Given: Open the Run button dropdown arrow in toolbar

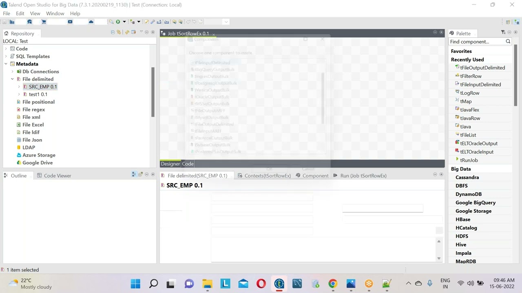Looking at the screenshot, I should (124, 22).
